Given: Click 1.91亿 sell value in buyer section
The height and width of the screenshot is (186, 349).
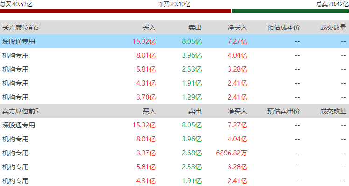Looking at the screenshot, I should pos(192,83).
